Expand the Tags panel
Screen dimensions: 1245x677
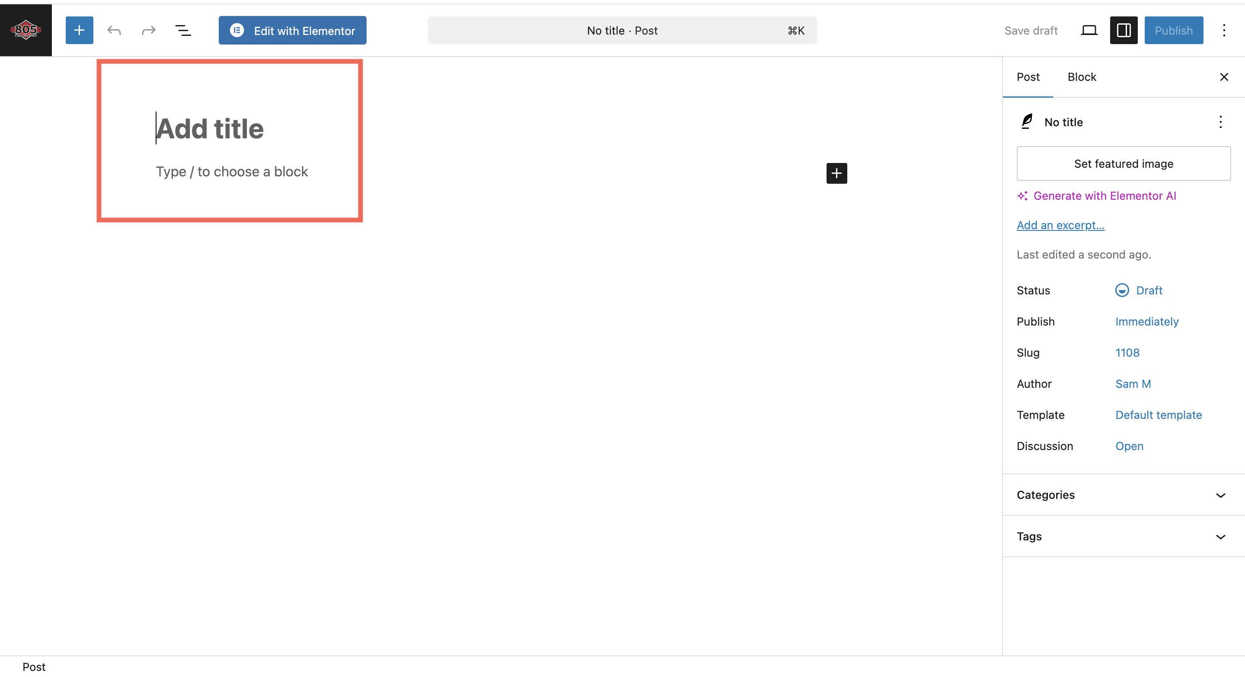[x=1123, y=536]
